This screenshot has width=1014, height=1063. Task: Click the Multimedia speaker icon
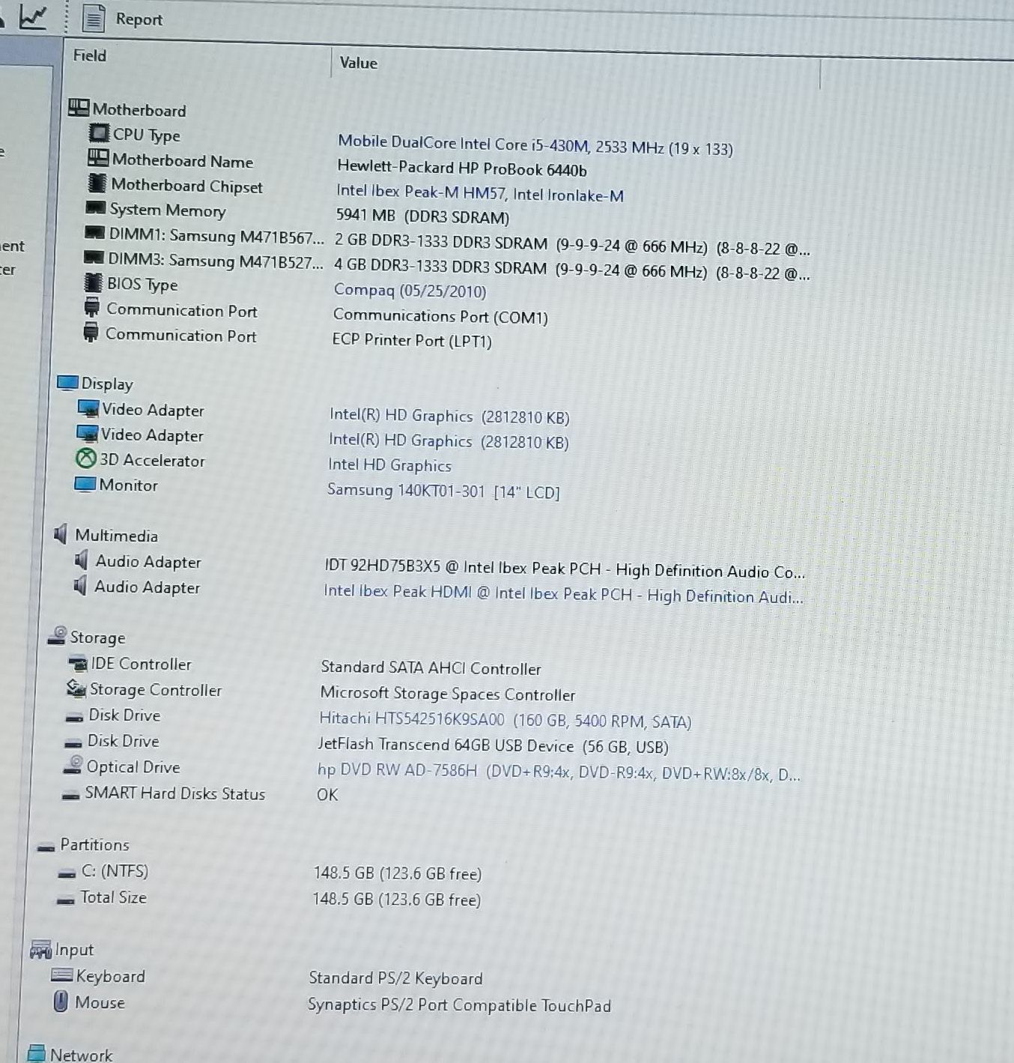click(x=61, y=534)
